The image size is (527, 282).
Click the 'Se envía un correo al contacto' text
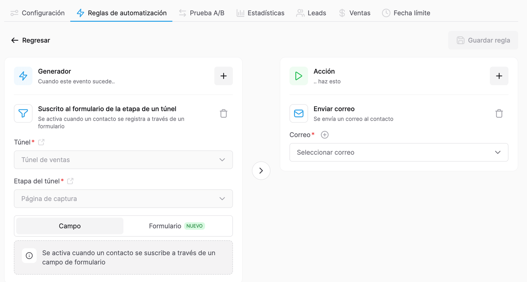tap(353, 119)
